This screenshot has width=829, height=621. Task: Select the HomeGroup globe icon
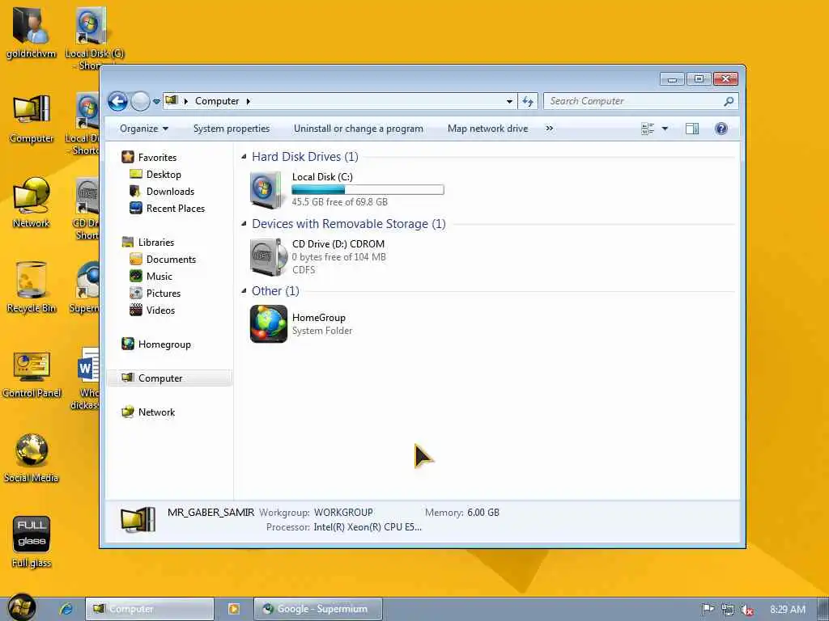(x=269, y=323)
